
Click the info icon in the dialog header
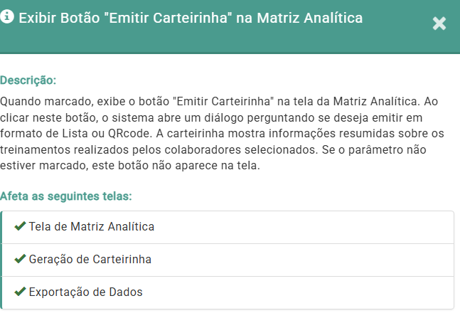click(x=8, y=17)
